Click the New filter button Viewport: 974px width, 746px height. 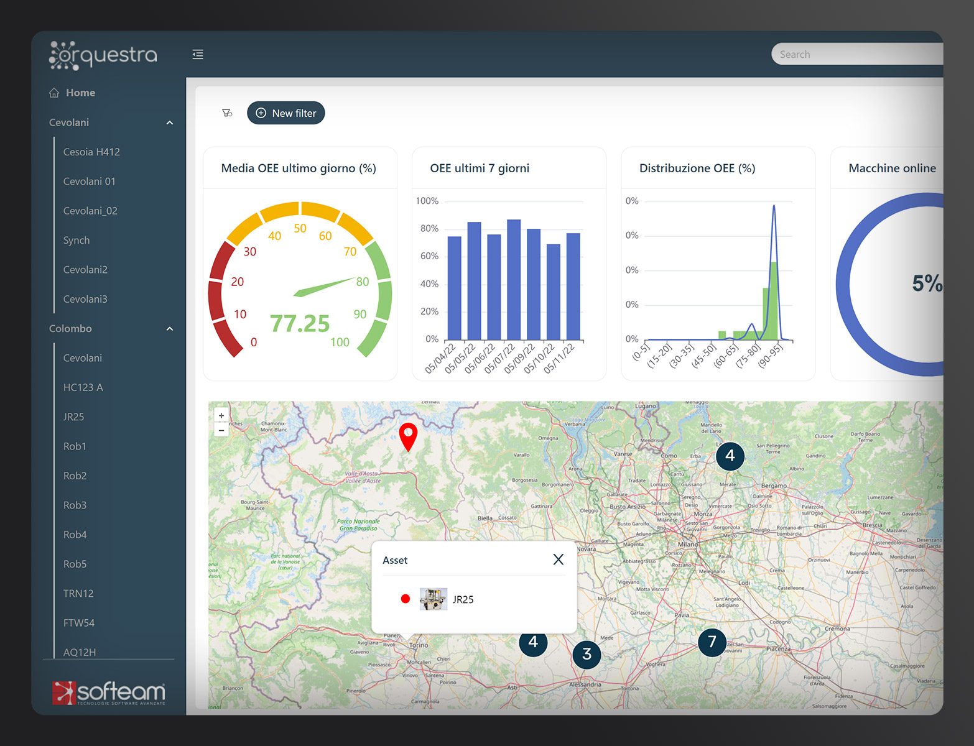pyautogui.click(x=286, y=113)
